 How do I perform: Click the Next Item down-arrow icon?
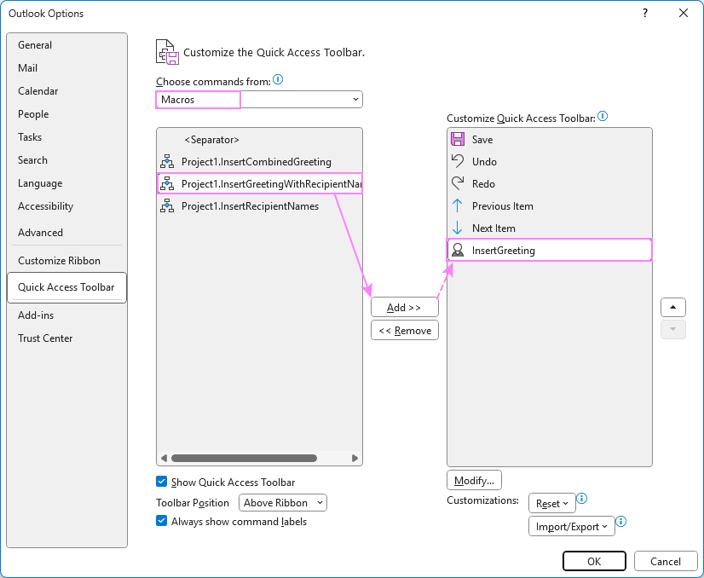(x=458, y=228)
